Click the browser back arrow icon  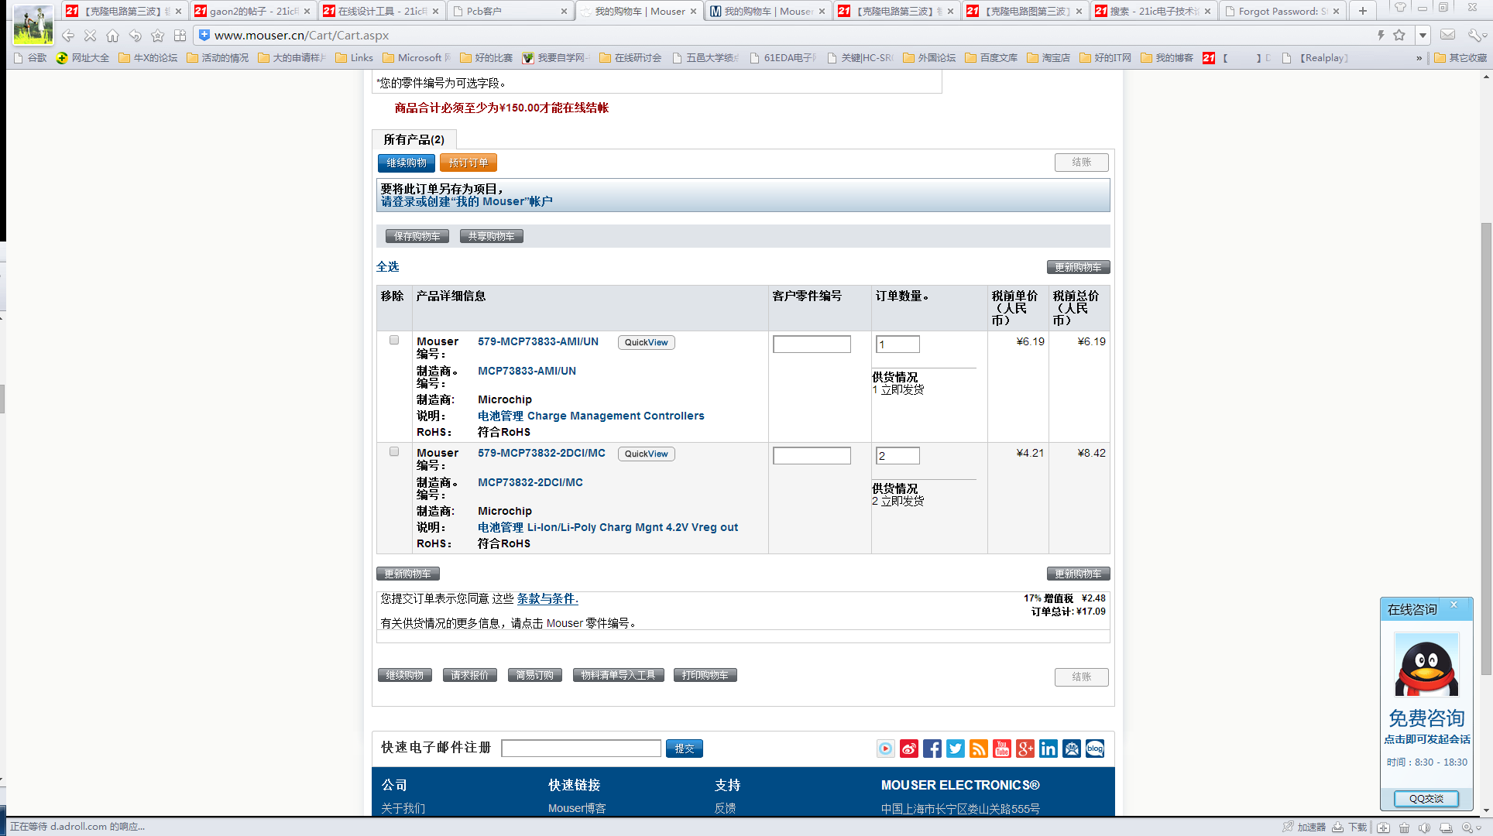(x=68, y=36)
